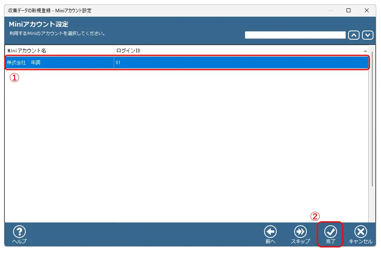
Task: Click the vertical scrollbar of the account list
Action: (371, 119)
